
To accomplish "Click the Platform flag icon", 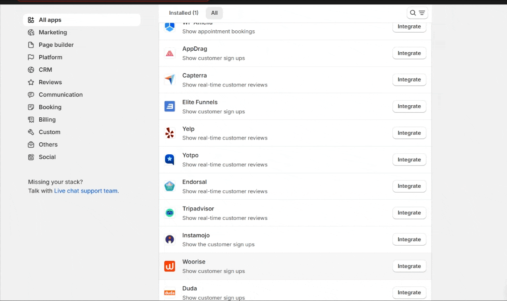I will click(x=31, y=57).
